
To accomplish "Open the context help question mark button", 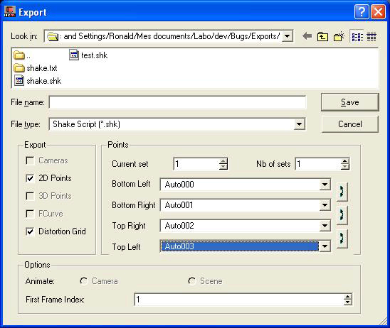I will (362, 11).
